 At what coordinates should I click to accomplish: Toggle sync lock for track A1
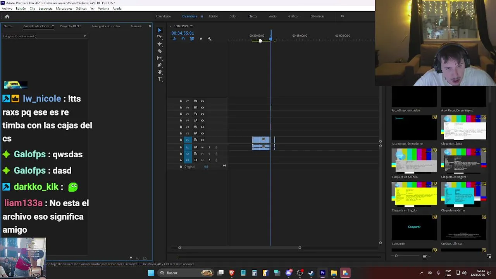coord(195,147)
